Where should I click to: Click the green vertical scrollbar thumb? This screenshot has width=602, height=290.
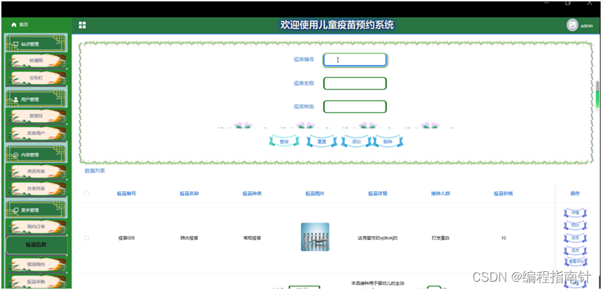597,99
